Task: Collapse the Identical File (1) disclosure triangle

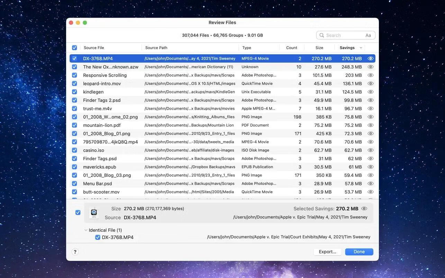Action: click(x=86, y=230)
